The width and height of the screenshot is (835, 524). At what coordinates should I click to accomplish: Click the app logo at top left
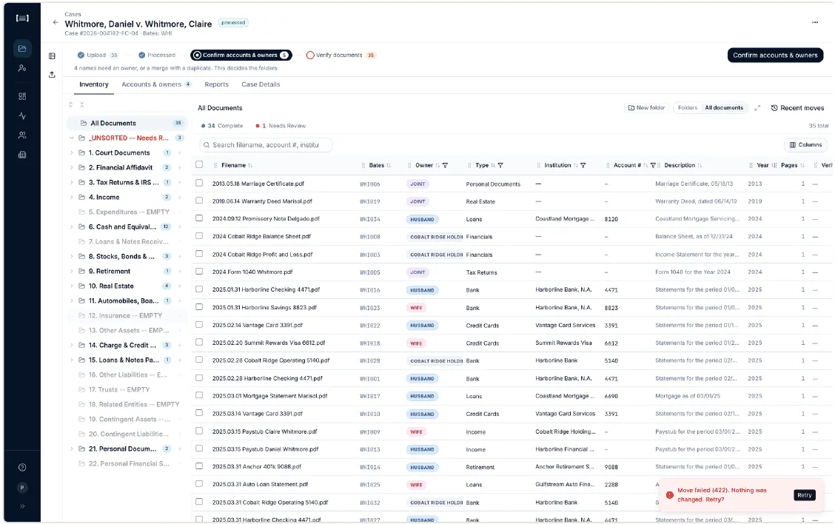point(21,18)
